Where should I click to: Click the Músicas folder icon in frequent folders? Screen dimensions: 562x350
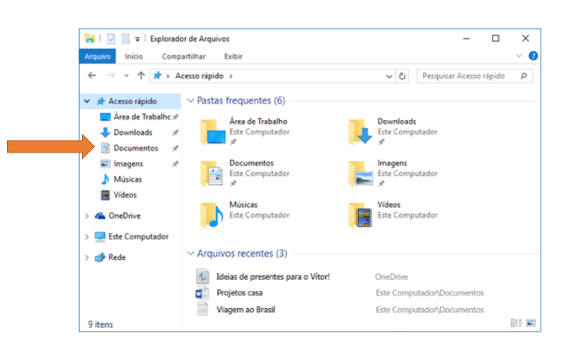(x=212, y=216)
